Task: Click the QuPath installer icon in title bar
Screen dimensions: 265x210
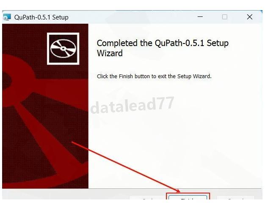Action: [7, 17]
